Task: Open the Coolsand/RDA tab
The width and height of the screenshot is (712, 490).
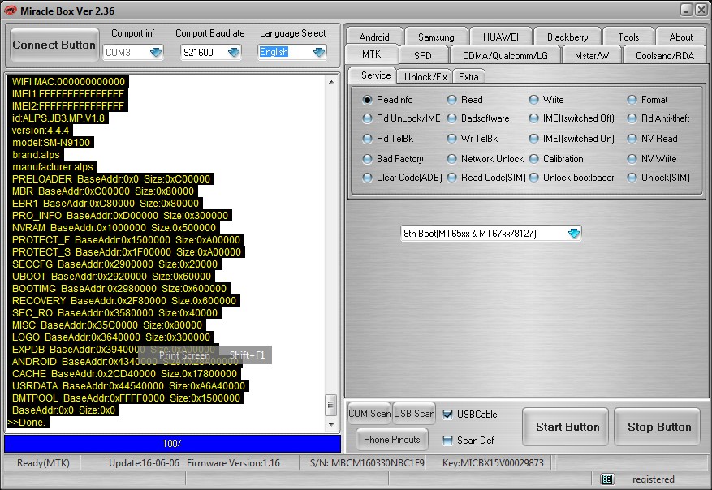Action: tap(665, 55)
